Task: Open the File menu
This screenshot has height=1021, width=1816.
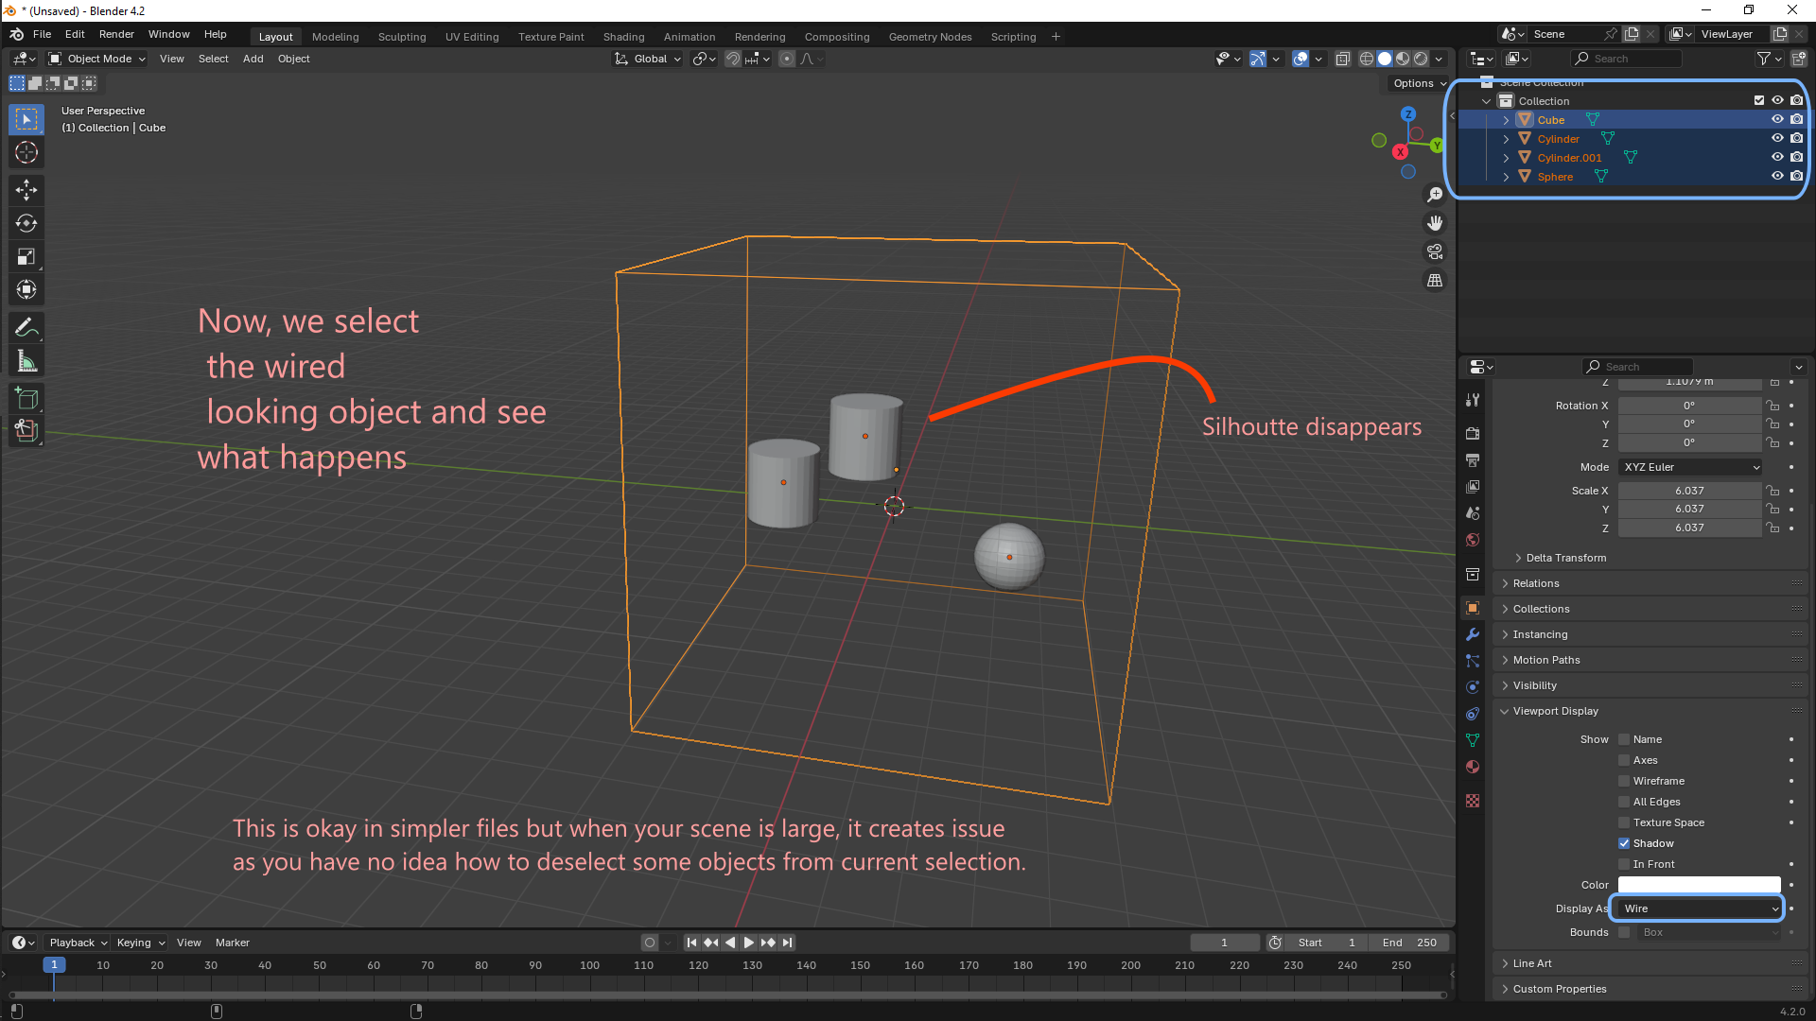Action: pos(42,34)
